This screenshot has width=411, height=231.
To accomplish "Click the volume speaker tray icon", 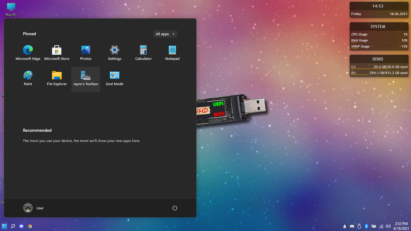I will click(x=388, y=226).
